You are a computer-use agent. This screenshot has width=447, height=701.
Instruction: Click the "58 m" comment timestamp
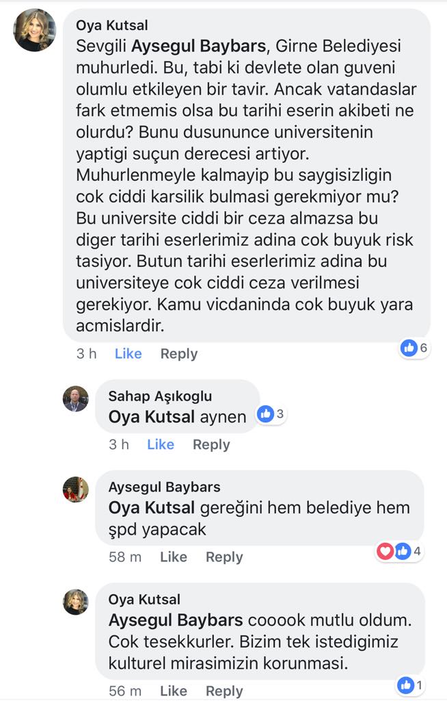point(125,557)
